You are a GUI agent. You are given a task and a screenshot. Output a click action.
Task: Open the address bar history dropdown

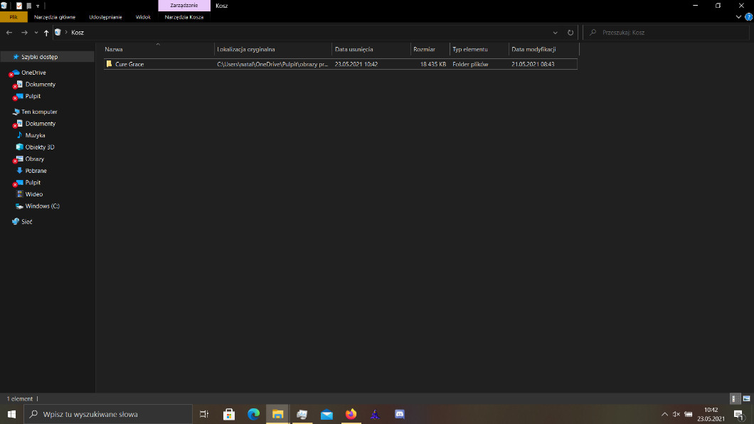point(556,33)
